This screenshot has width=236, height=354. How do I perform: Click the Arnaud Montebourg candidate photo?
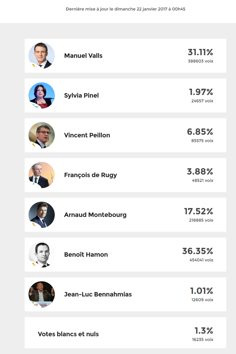[42, 215]
